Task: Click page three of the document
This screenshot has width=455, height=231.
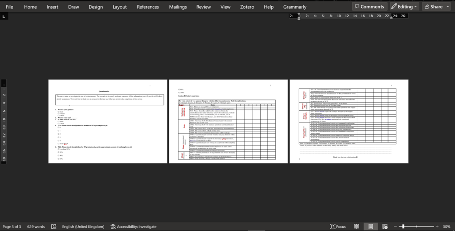Action: click(349, 122)
